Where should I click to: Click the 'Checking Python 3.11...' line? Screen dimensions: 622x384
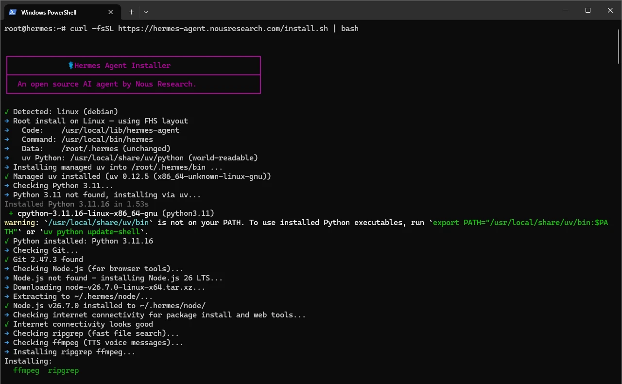[x=59, y=186]
